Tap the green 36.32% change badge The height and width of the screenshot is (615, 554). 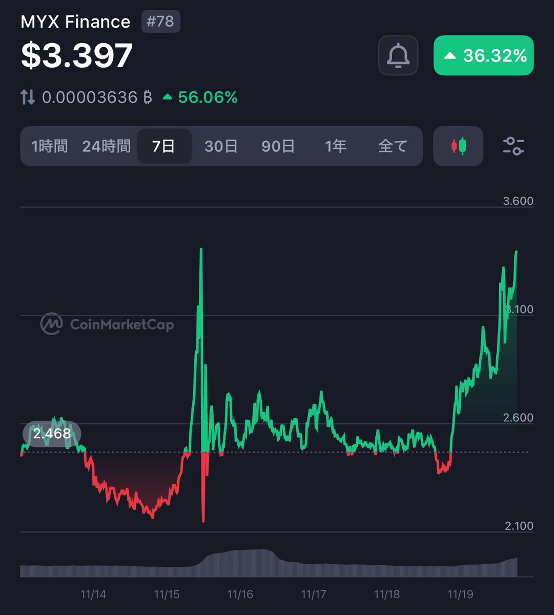tap(484, 55)
